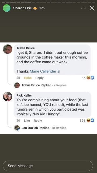This screenshot has height=173, width=97.
Task: Click Travis Bruce's comment avatar
Action: (8, 49)
